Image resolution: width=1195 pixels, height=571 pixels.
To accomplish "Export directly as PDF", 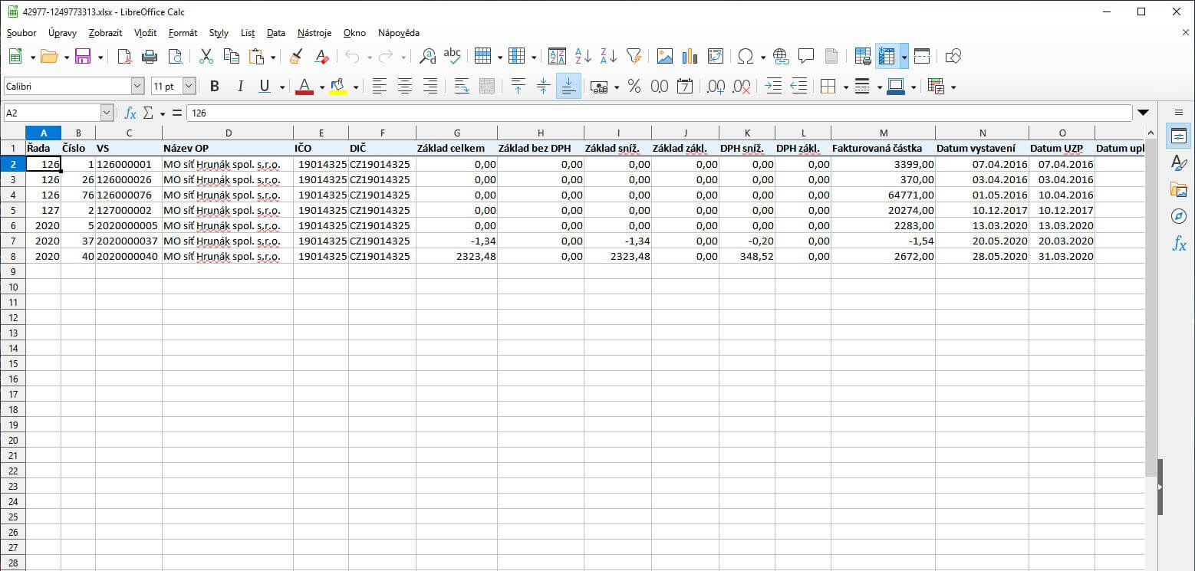I will coord(124,56).
